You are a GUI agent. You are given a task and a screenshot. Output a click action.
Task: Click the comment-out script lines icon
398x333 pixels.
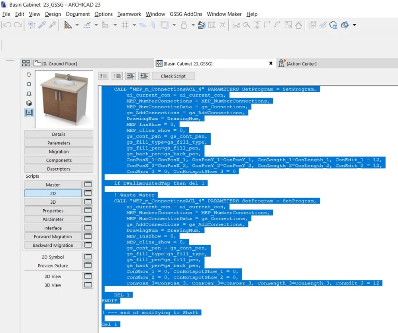point(104,76)
